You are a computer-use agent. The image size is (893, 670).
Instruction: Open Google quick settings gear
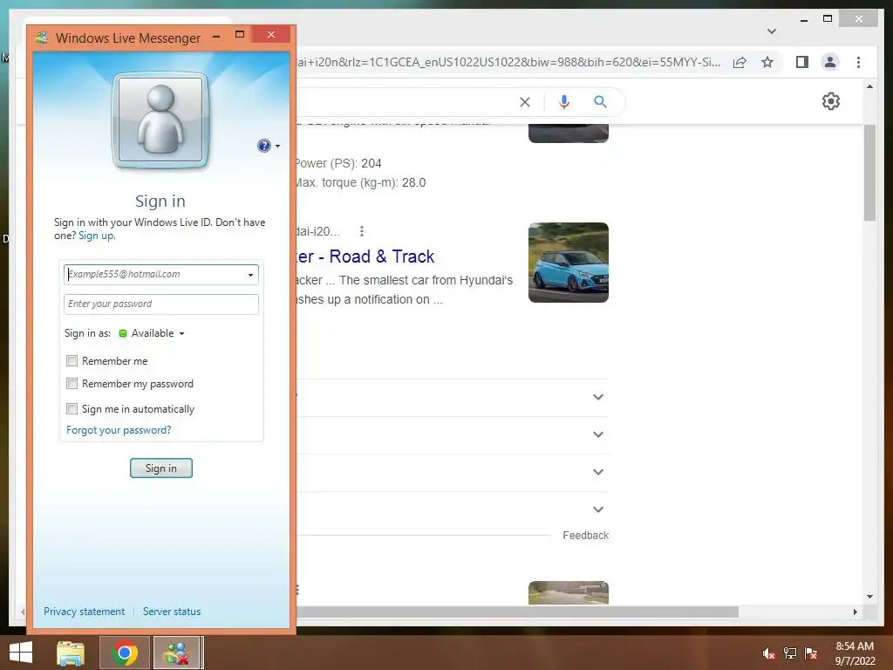[830, 101]
